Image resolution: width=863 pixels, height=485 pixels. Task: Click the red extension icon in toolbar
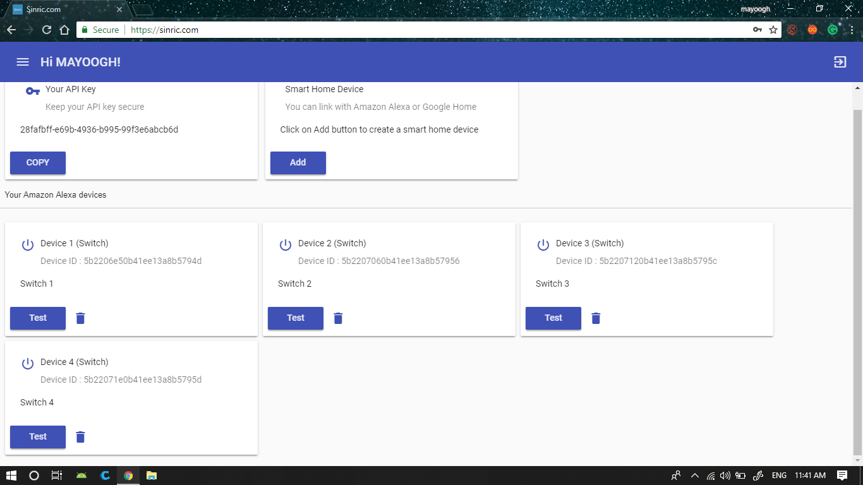[x=792, y=30]
